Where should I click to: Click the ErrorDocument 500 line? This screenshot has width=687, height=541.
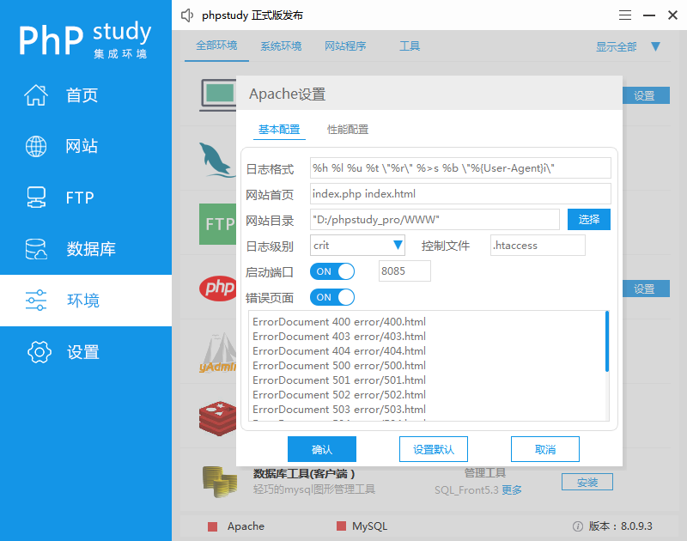339,365
